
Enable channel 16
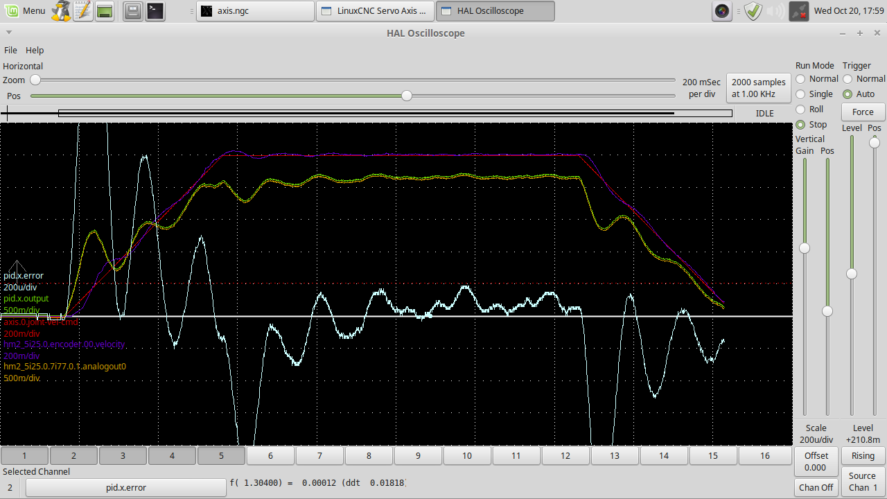click(x=764, y=455)
